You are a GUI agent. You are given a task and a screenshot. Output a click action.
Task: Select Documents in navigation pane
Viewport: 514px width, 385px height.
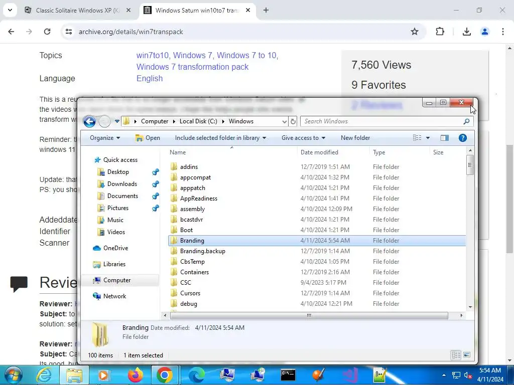pyautogui.click(x=122, y=196)
